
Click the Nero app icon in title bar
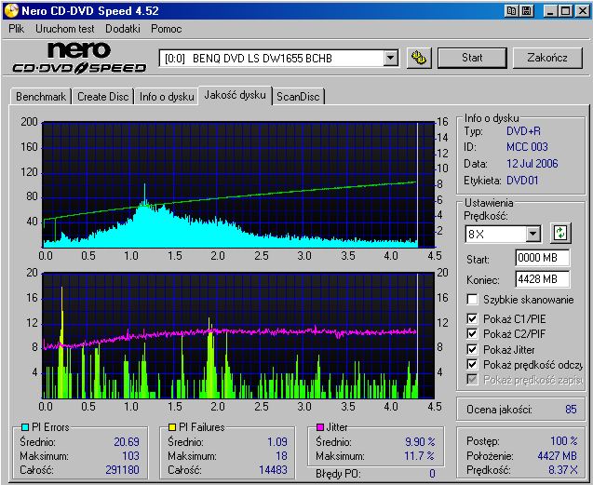click(10, 10)
